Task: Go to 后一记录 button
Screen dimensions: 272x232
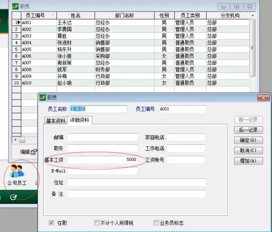Action: (248, 130)
